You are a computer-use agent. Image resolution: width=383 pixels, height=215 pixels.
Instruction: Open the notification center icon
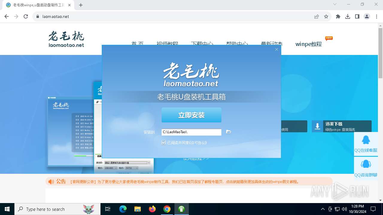pos(373,209)
